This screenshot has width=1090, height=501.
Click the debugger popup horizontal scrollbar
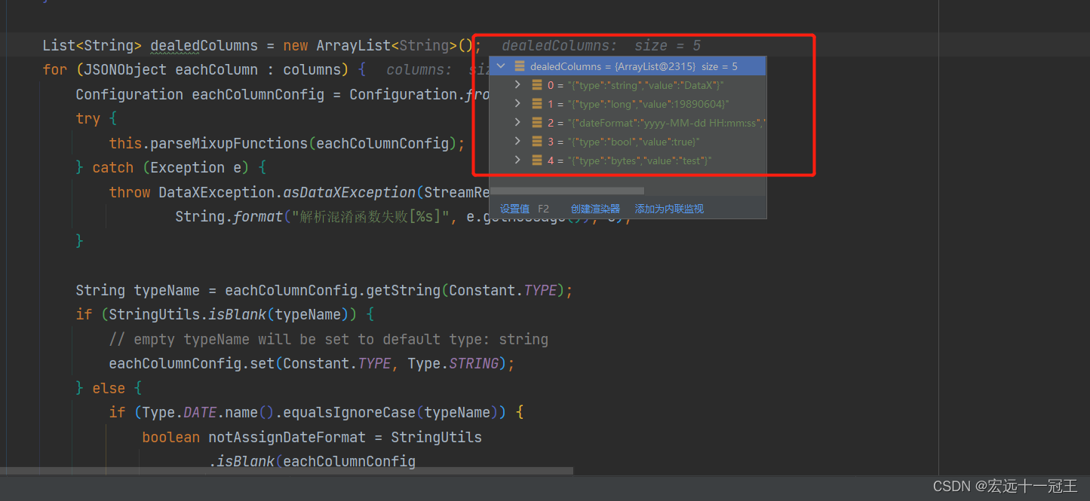click(567, 191)
